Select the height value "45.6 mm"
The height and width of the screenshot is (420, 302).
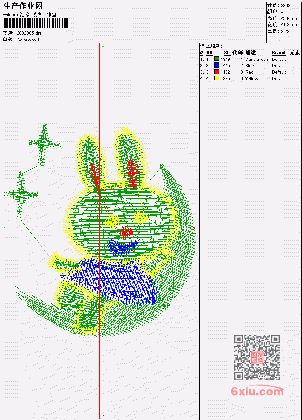(289, 18)
